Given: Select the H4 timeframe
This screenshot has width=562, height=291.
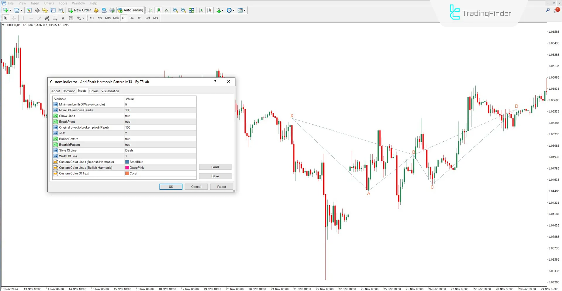Looking at the screenshot, I should (131, 18).
